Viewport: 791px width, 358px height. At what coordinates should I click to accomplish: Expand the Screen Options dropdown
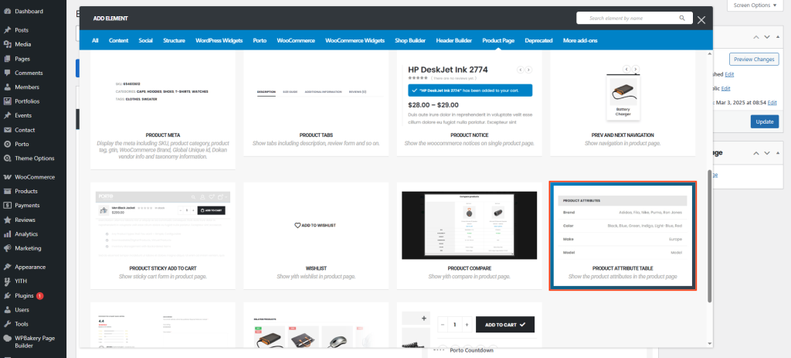(x=755, y=5)
